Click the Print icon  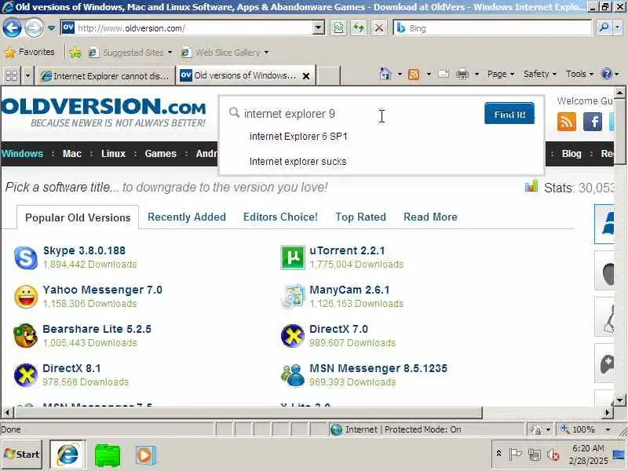coord(462,74)
